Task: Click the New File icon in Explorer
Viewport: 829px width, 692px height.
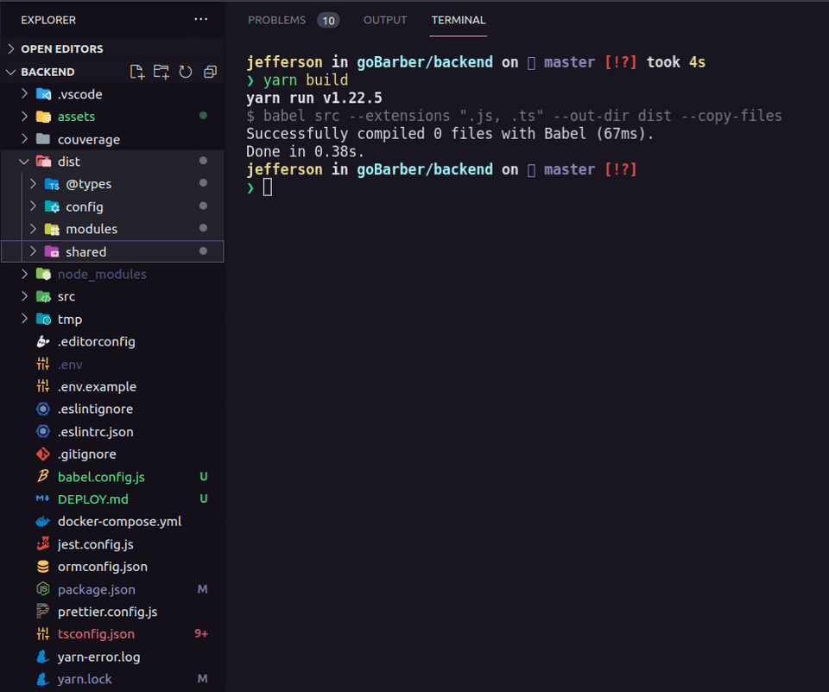Action: (136, 72)
